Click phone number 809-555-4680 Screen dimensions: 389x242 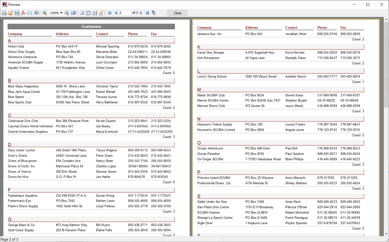[138, 201]
